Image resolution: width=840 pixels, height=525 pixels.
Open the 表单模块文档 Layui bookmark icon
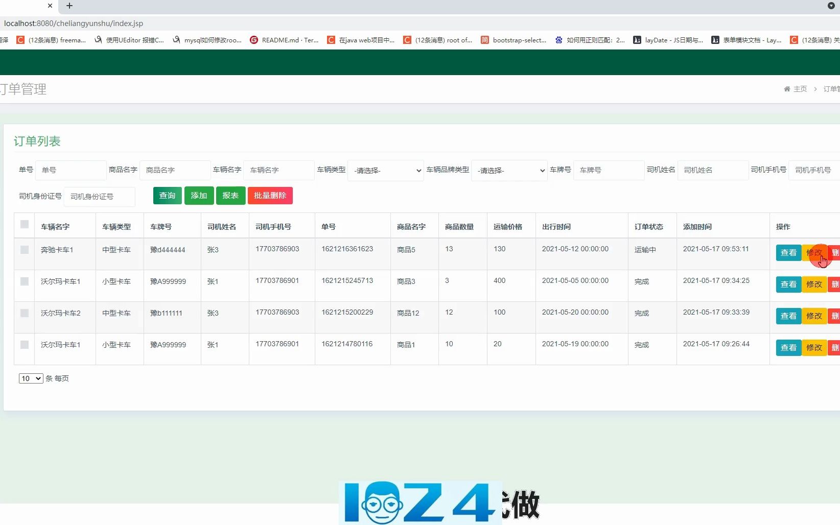click(x=715, y=40)
